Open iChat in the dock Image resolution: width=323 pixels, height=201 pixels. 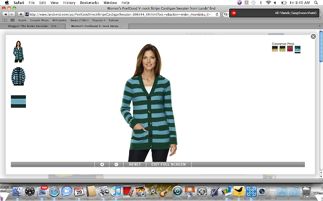point(67,192)
